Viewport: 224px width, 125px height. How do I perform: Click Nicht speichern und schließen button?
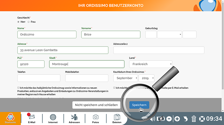(96, 105)
